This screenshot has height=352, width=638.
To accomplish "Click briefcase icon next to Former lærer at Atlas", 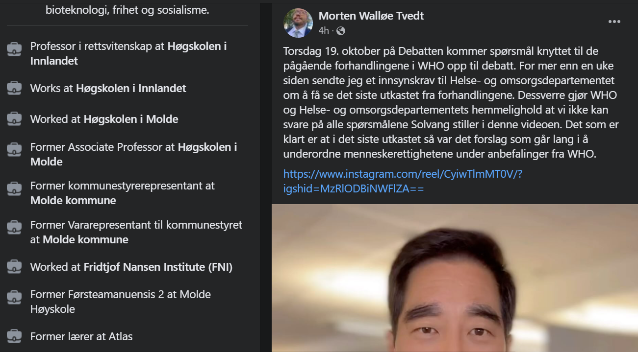I will pyautogui.click(x=14, y=336).
